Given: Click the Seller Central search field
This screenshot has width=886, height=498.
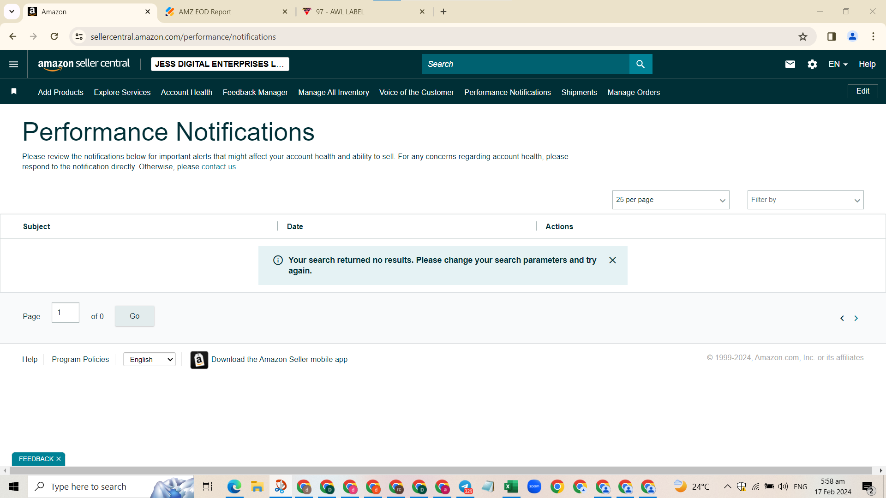Looking at the screenshot, I should (x=525, y=64).
